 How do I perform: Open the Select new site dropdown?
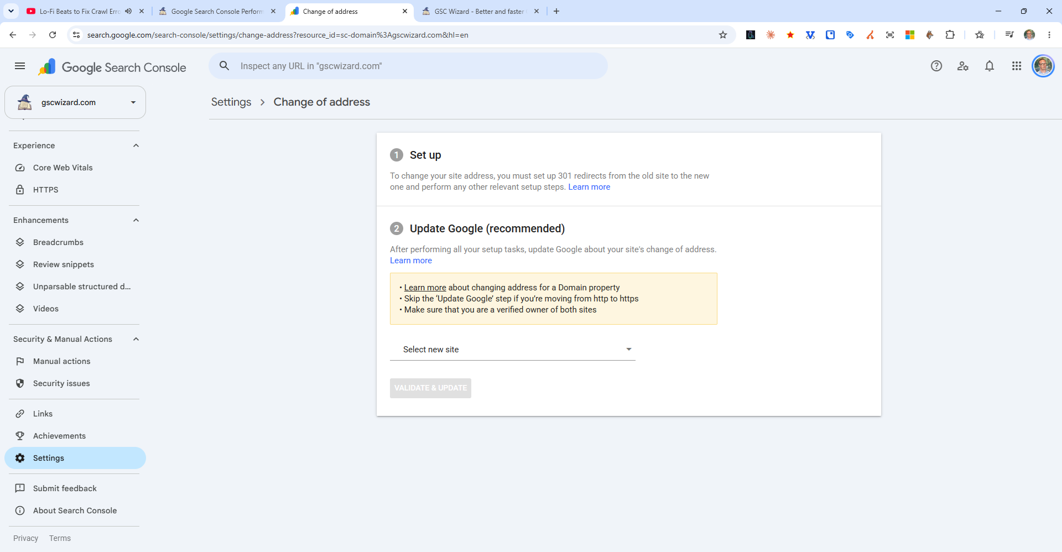[x=513, y=350]
